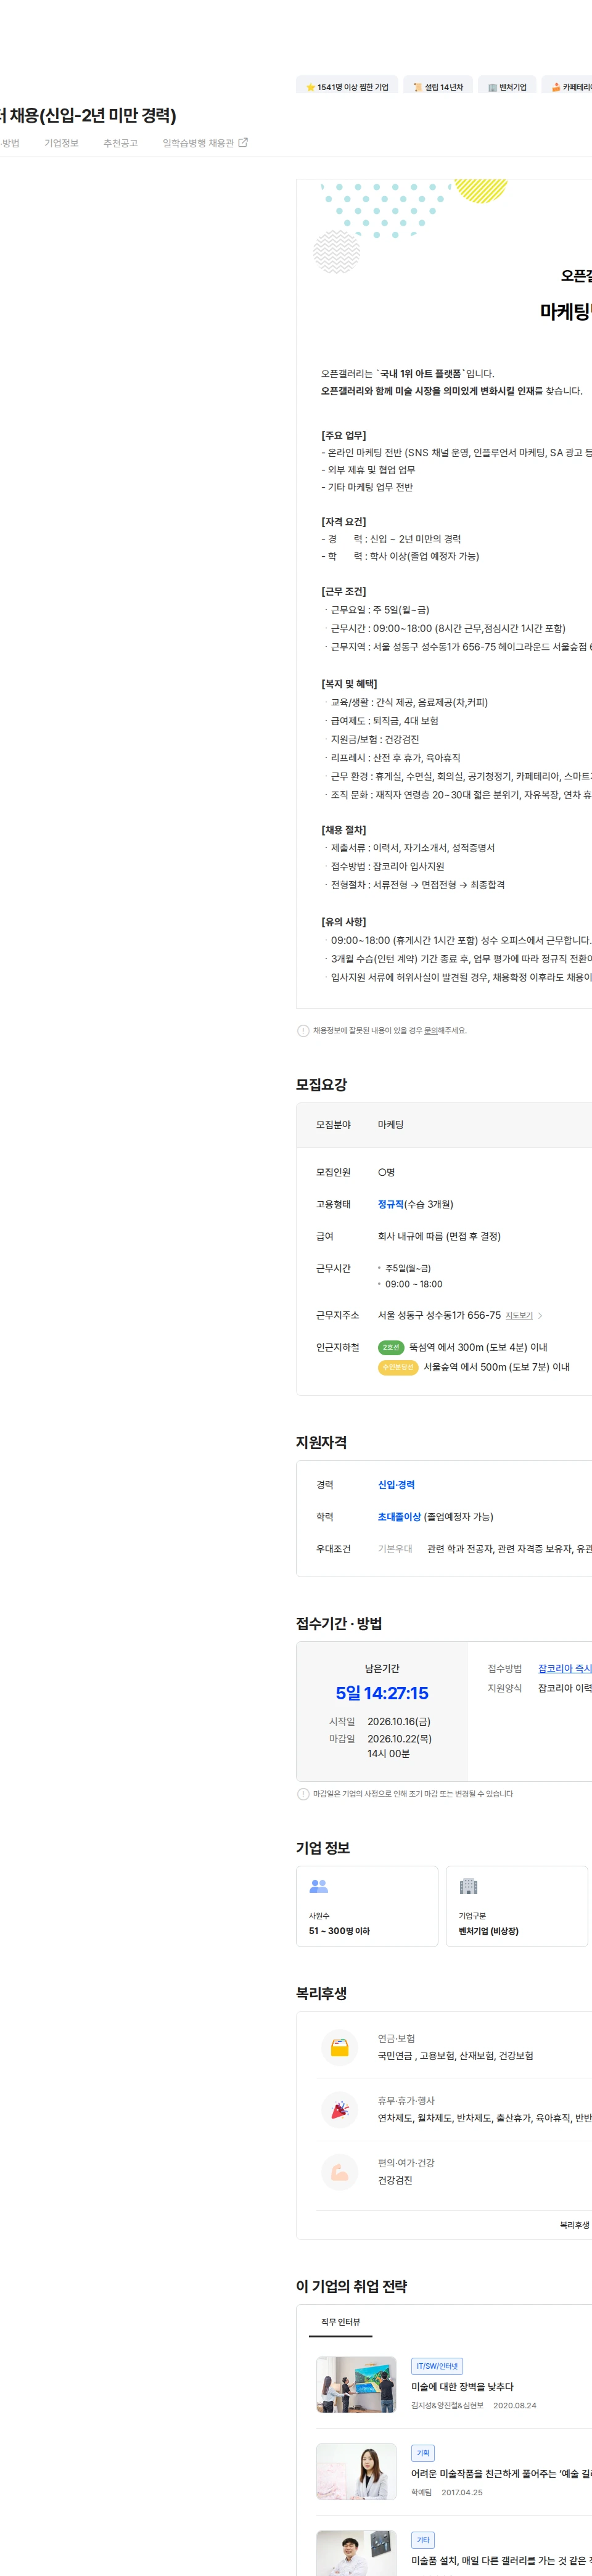Click the building icon in 기업구분 card
This screenshot has height=2576, width=592.
click(x=468, y=1886)
